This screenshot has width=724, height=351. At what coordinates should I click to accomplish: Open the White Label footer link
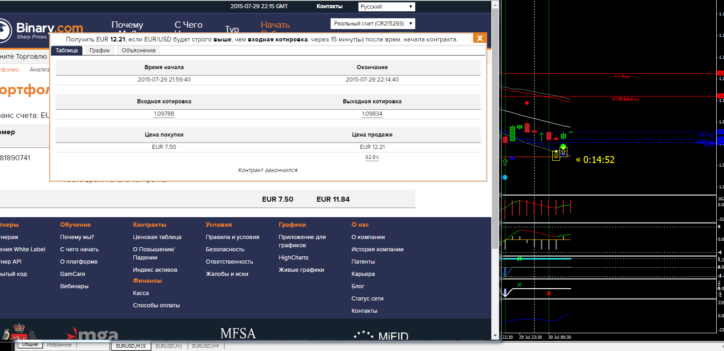(x=23, y=249)
